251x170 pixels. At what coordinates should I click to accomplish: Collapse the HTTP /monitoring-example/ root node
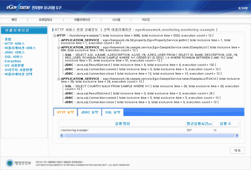coord(55,36)
